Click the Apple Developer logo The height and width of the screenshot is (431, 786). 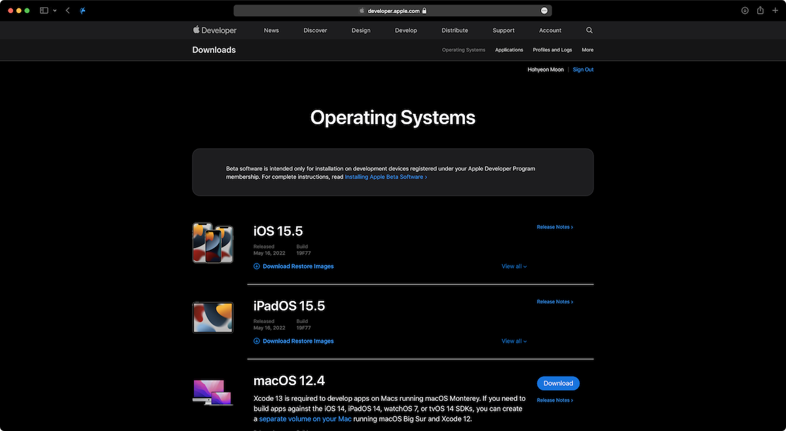(215, 30)
